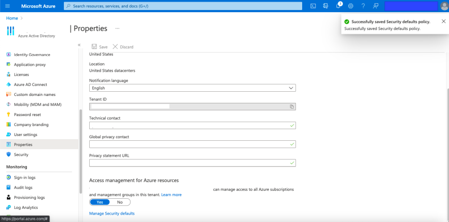Open the portal settings gear
Screen dimensions: 449x222
(350, 6)
